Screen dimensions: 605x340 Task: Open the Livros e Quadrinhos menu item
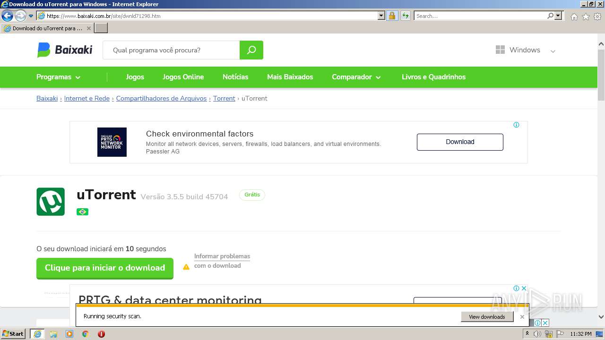point(433,77)
